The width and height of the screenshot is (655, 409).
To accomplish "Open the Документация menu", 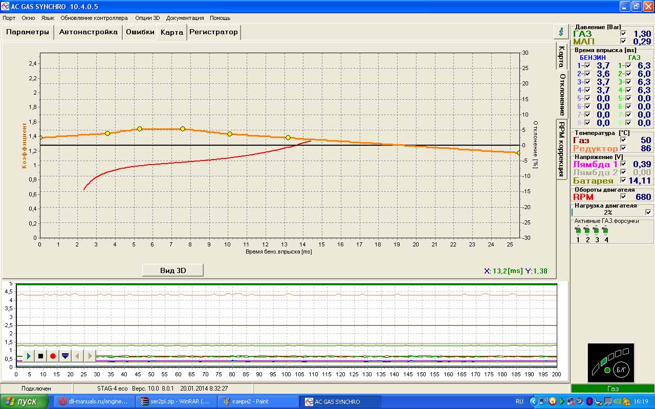I will click(x=185, y=18).
